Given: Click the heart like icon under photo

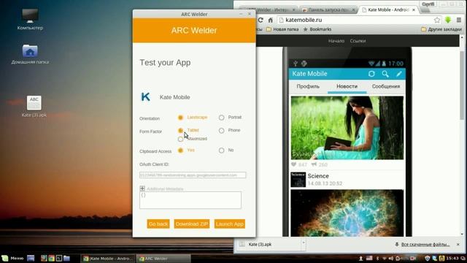Looking at the screenshot, I should tap(293, 164).
